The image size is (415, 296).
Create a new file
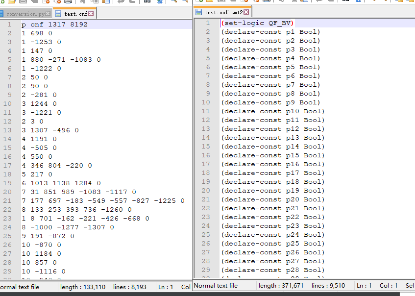click(2, 2)
